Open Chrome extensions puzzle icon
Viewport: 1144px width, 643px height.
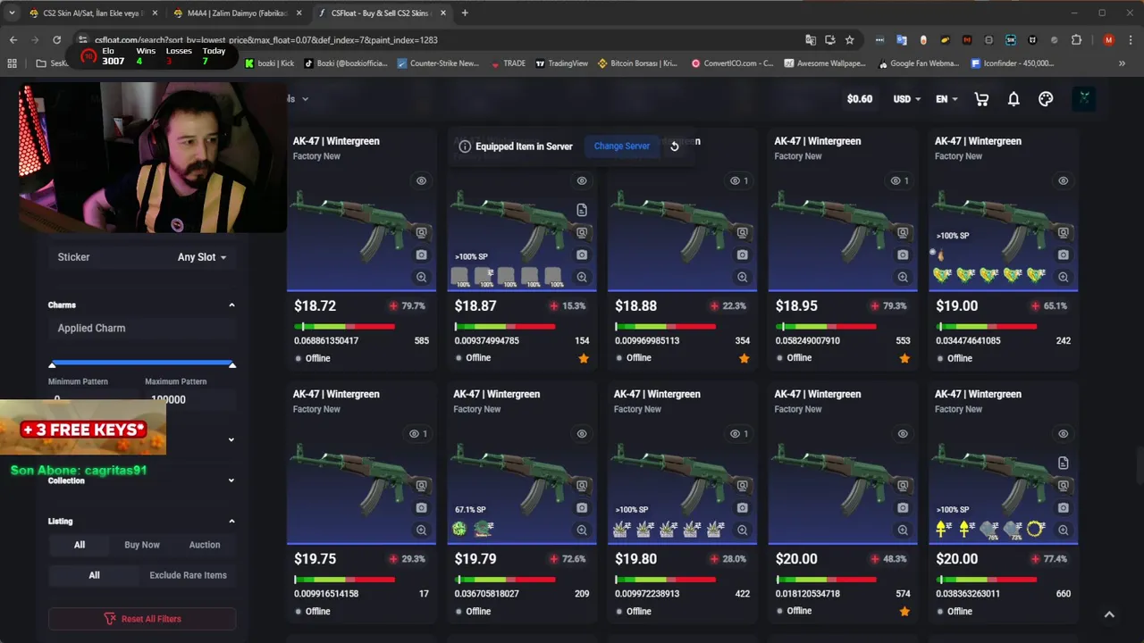(x=1076, y=40)
